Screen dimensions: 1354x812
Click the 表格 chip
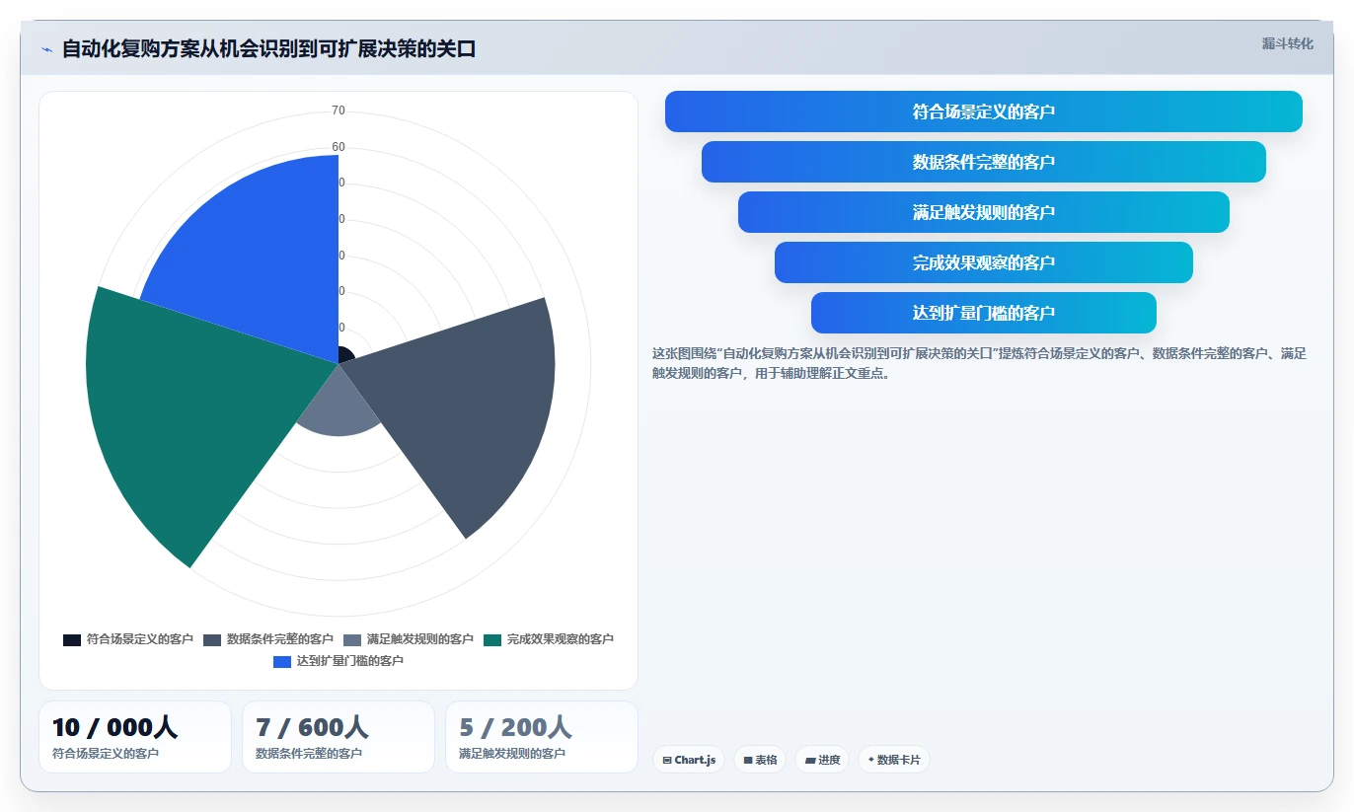[760, 760]
